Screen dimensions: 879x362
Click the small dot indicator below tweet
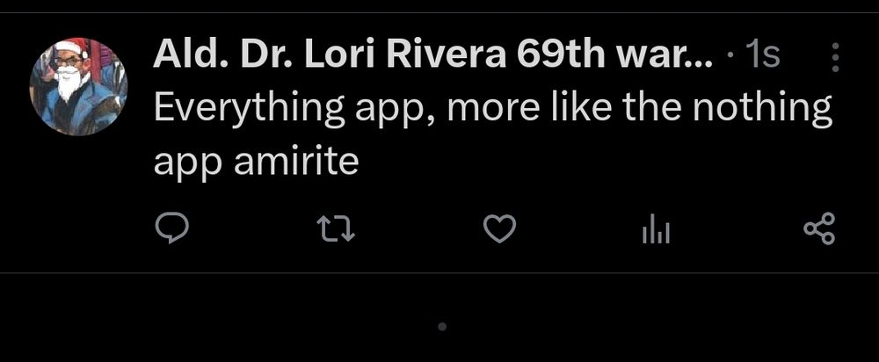pos(442,327)
